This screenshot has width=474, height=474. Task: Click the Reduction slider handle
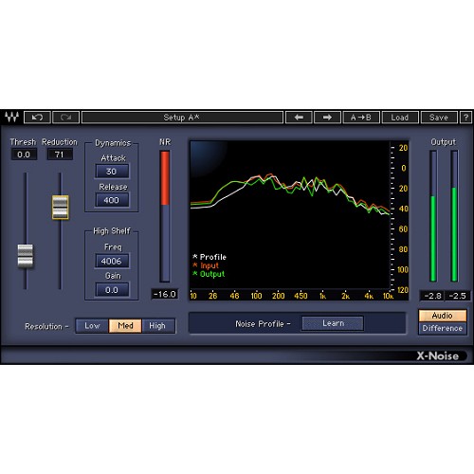point(60,207)
